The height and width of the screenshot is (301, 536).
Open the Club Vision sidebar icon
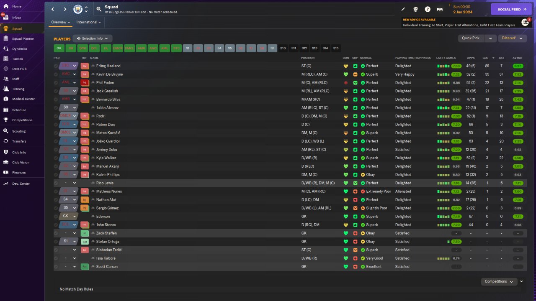[x=6, y=162]
